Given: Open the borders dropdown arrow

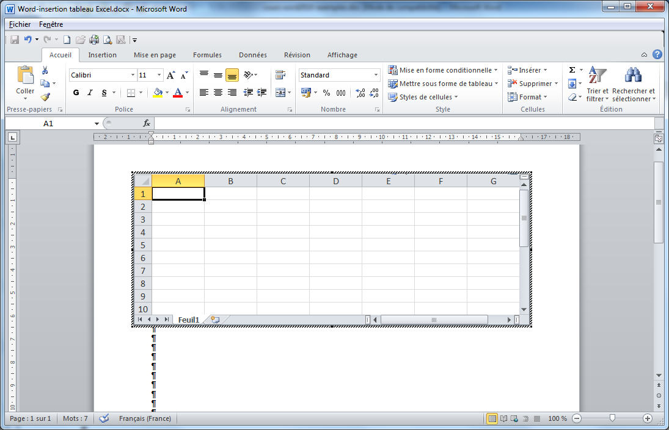Looking at the screenshot, I should 141,92.
